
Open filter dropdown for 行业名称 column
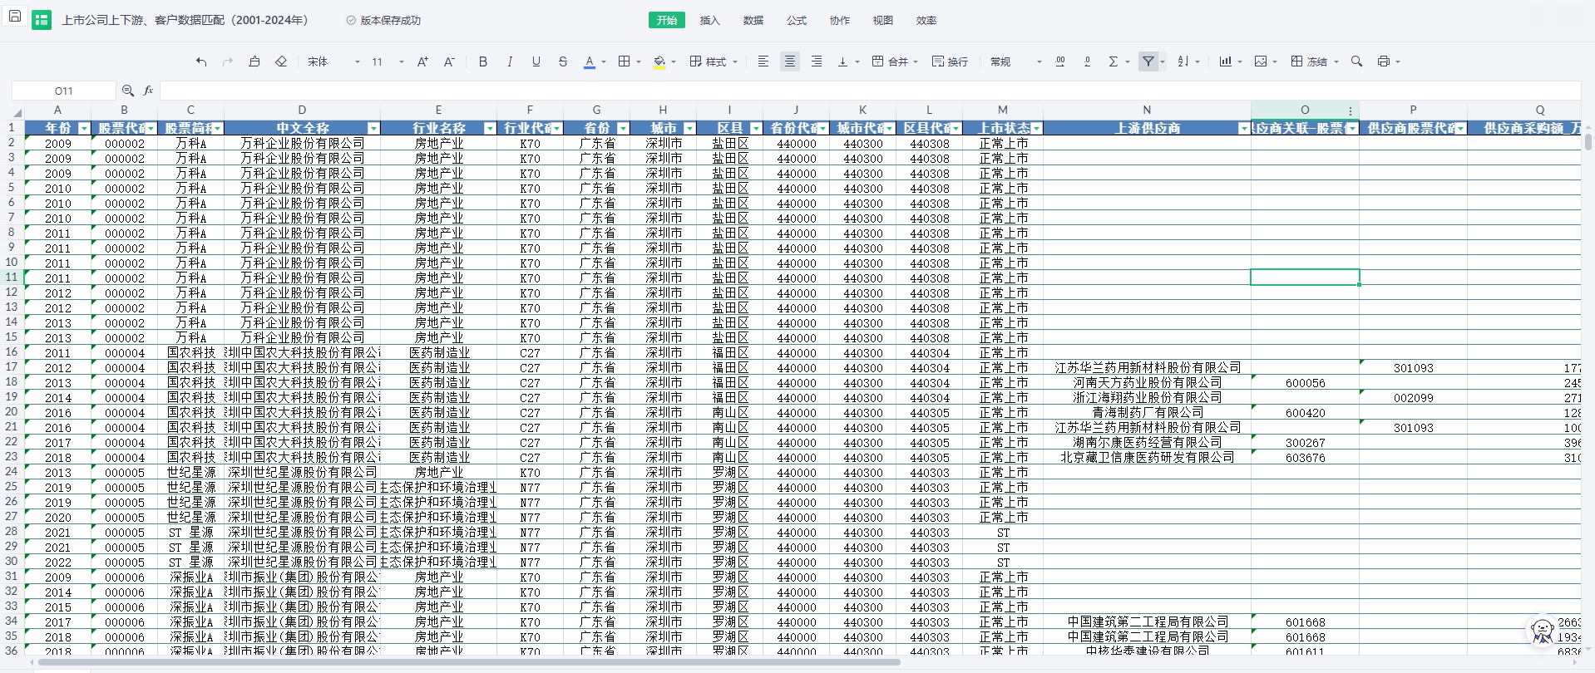(x=490, y=128)
